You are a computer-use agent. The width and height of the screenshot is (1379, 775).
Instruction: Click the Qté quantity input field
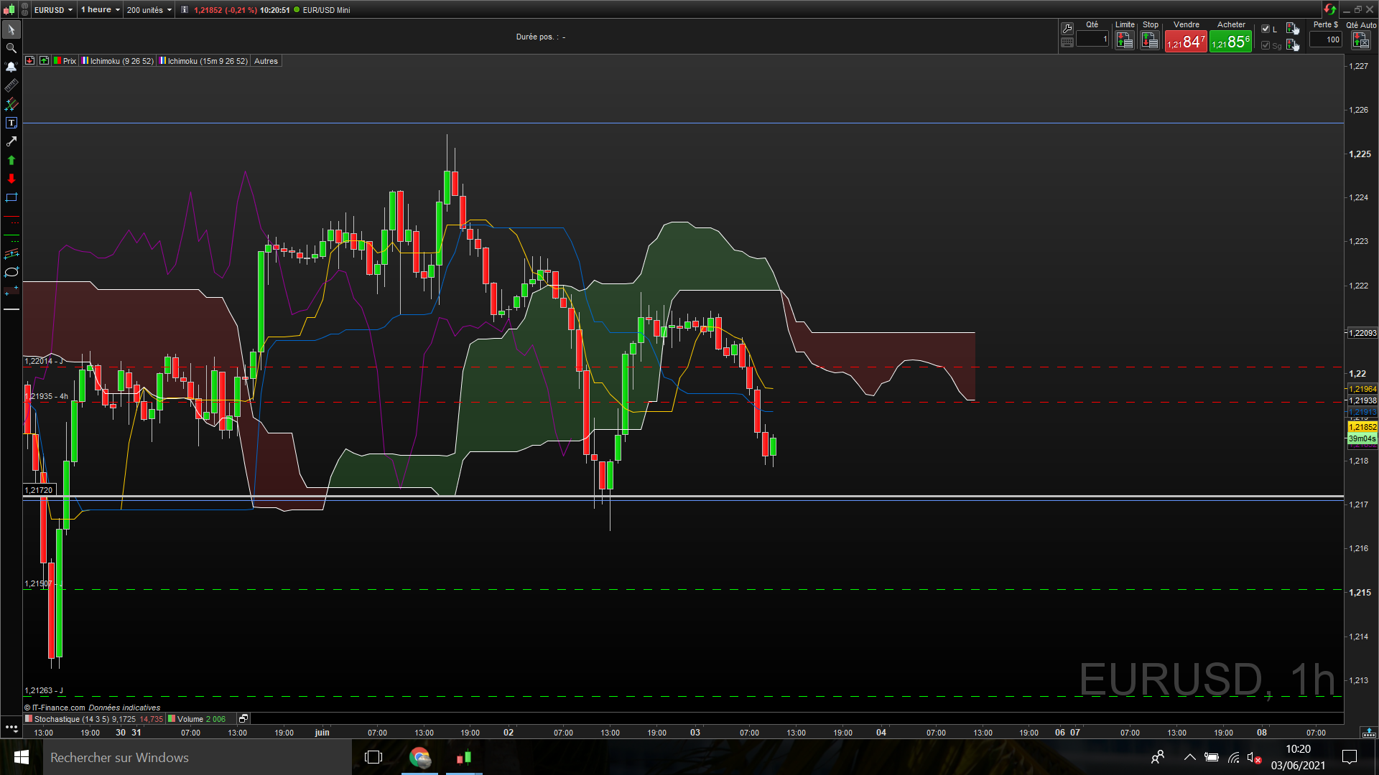click(x=1092, y=39)
